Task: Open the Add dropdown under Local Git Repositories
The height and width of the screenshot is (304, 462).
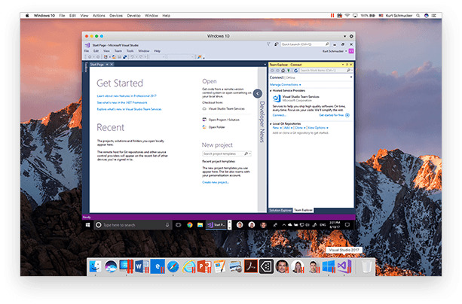Action: point(288,128)
